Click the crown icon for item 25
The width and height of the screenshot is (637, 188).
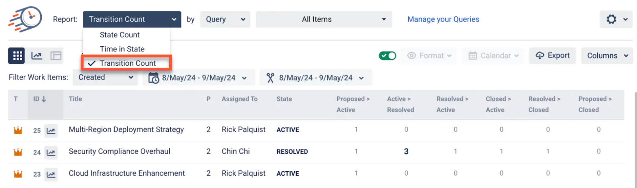[x=18, y=130]
